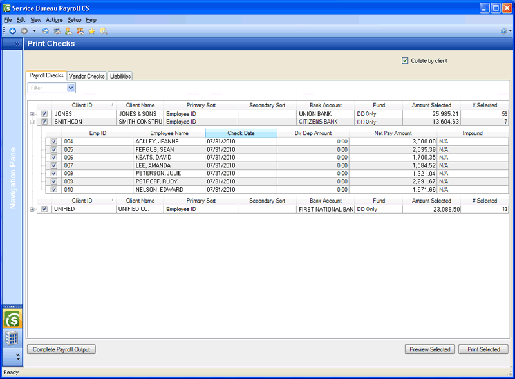
Task: Uncheck the JONES client row checkbox
Action: pos(44,114)
